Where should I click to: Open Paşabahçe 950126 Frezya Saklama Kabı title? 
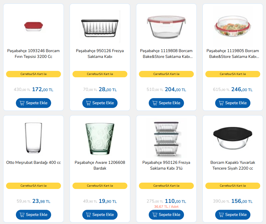100,54
